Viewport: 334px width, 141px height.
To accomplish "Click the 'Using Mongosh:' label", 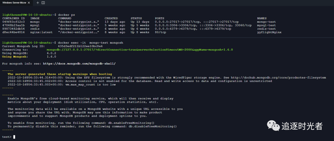I will (15, 57).
